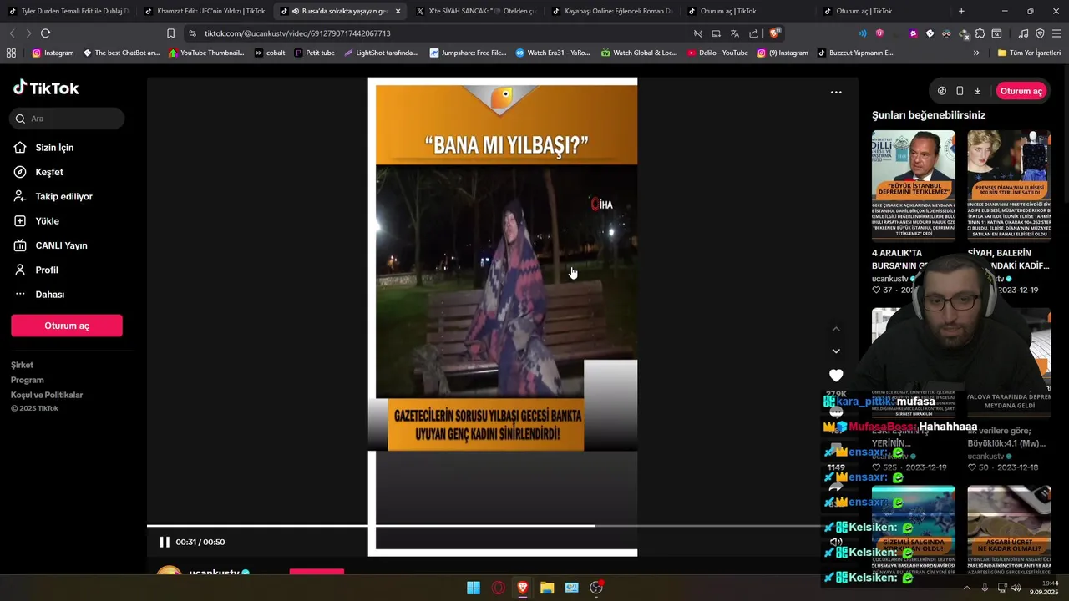Open Prenses Diana elbisesi recommended video
This screenshot has width=1069, height=601.
point(1009,185)
